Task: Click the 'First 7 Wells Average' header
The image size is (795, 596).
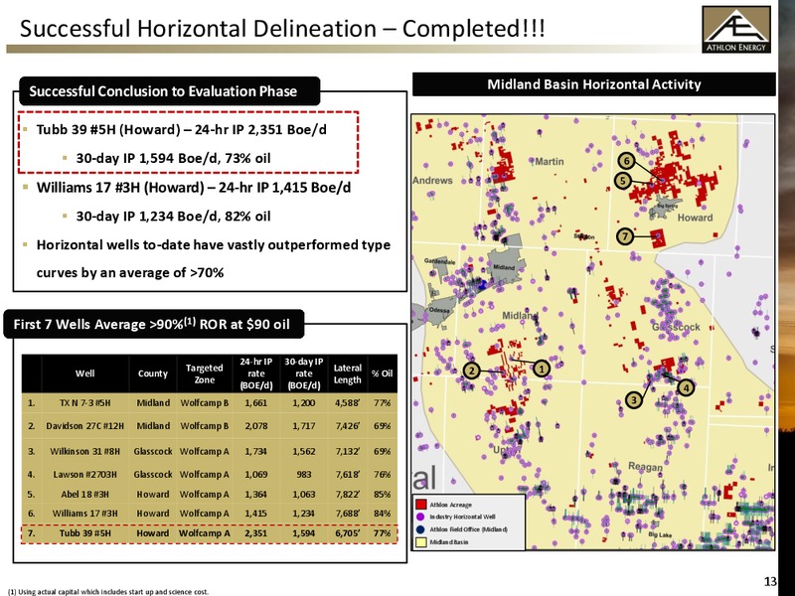Action: 152,324
